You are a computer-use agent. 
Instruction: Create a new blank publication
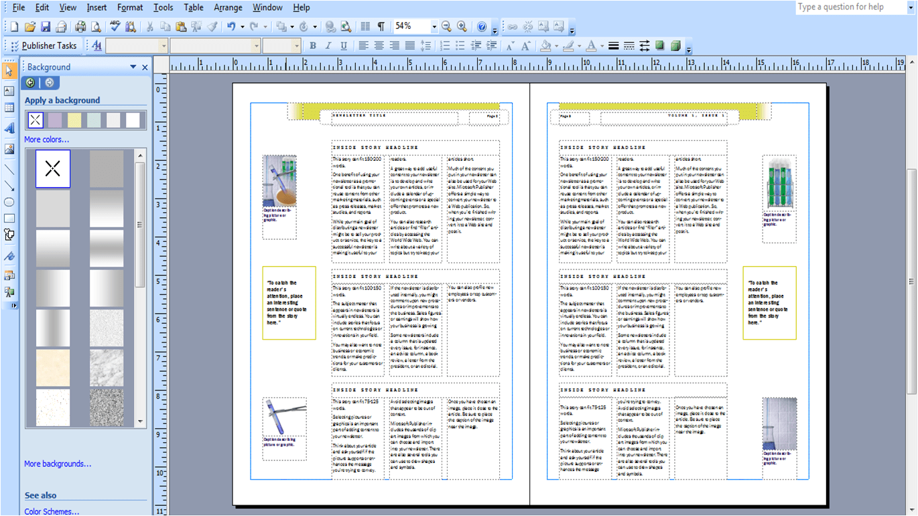13,27
